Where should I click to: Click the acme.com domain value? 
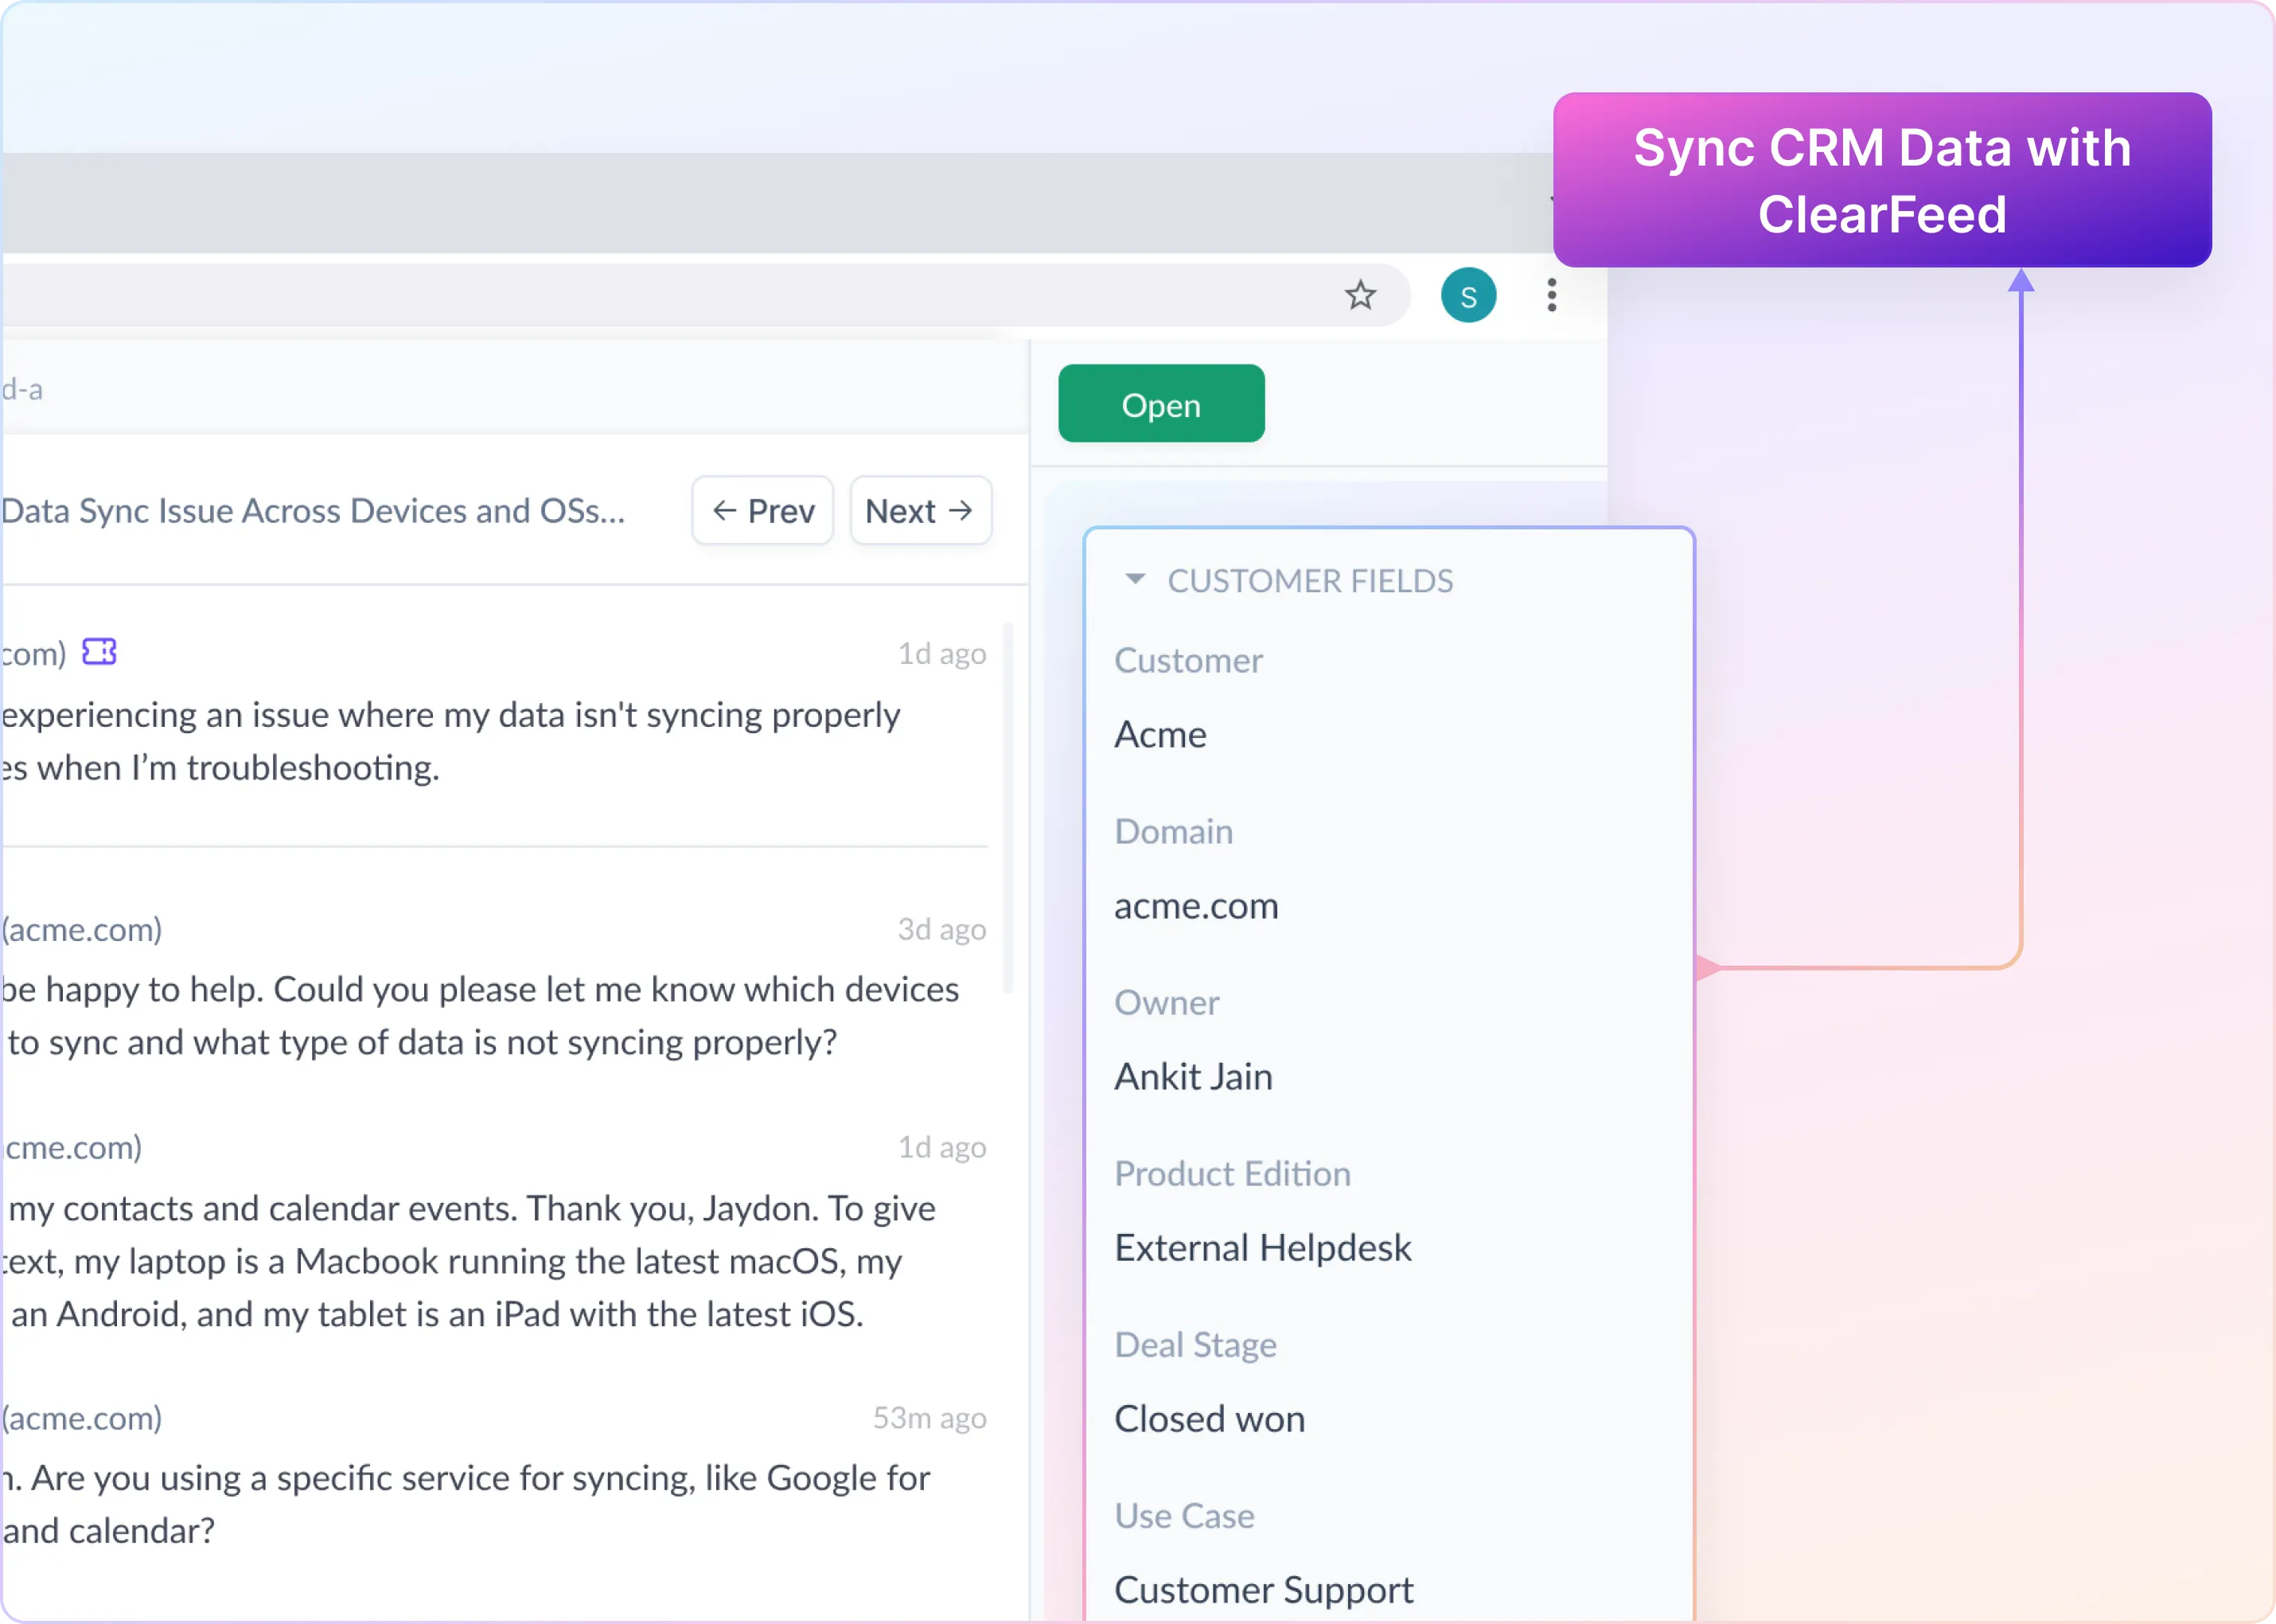pos(1195,906)
